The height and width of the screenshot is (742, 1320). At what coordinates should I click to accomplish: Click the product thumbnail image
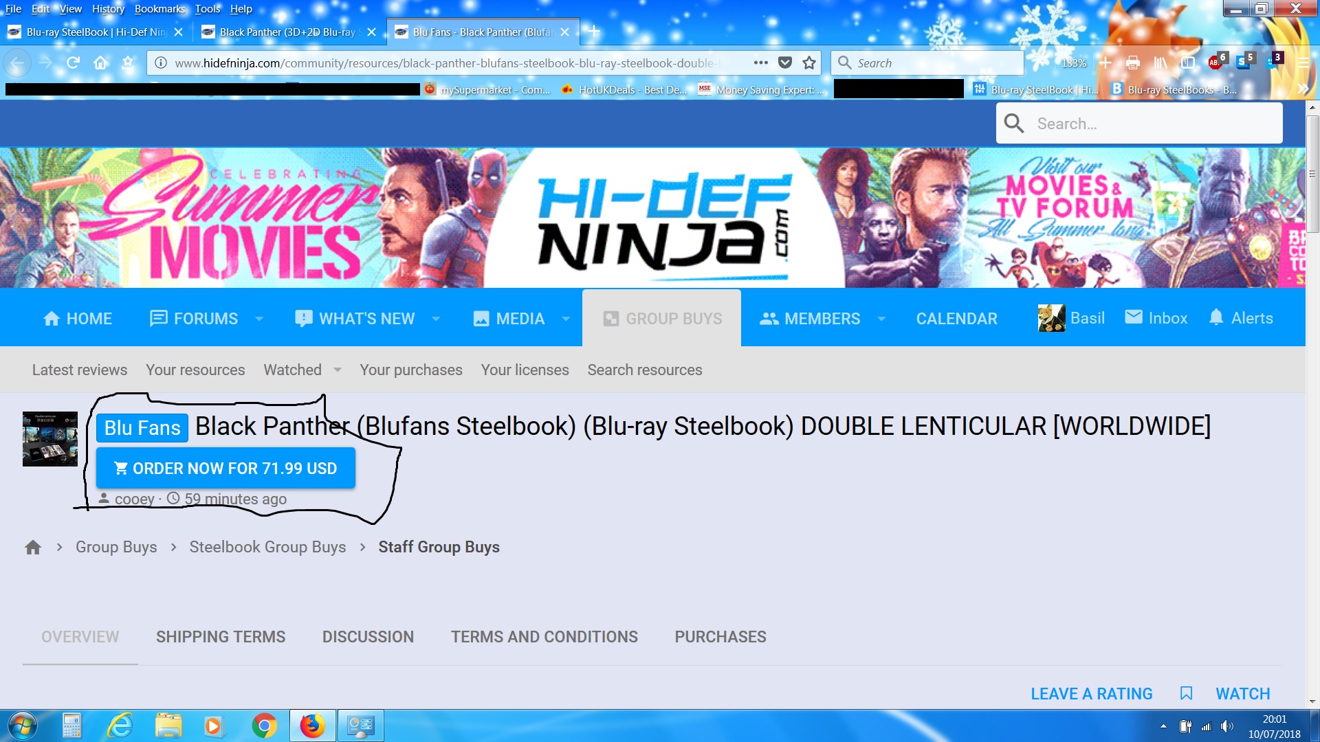pyautogui.click(x=50, y=439)
